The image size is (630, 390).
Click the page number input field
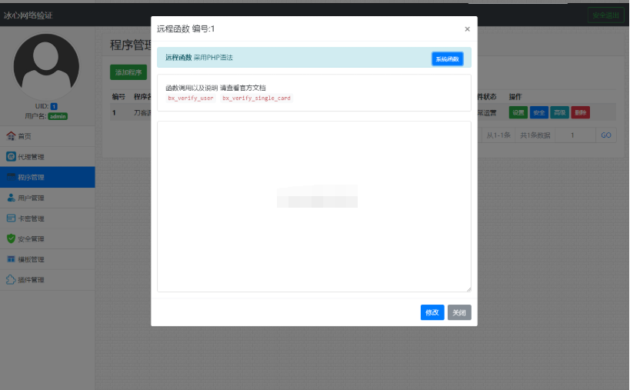point(575,135)
